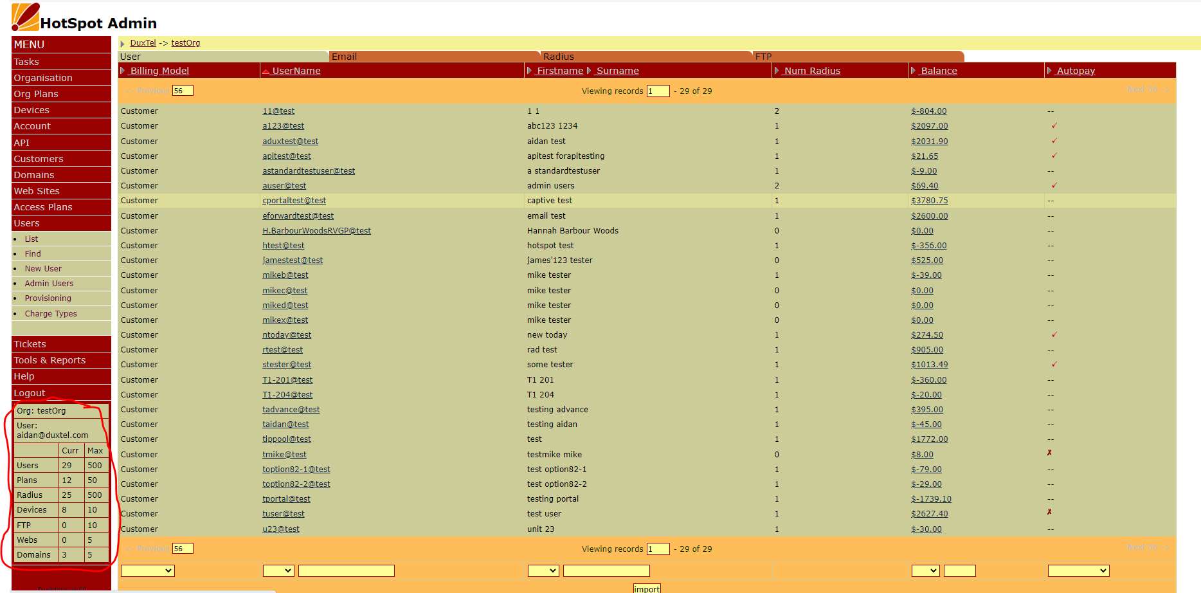Open the New User submenu link
1201x593 pixels.
tap(43, 269)
